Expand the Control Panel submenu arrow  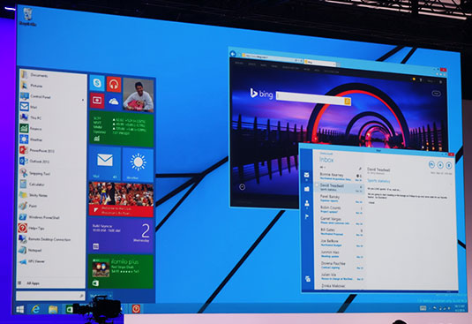83,100
